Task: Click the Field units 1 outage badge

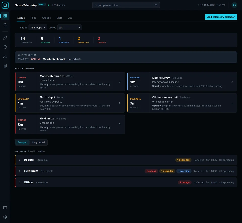Action: [151, 171]
